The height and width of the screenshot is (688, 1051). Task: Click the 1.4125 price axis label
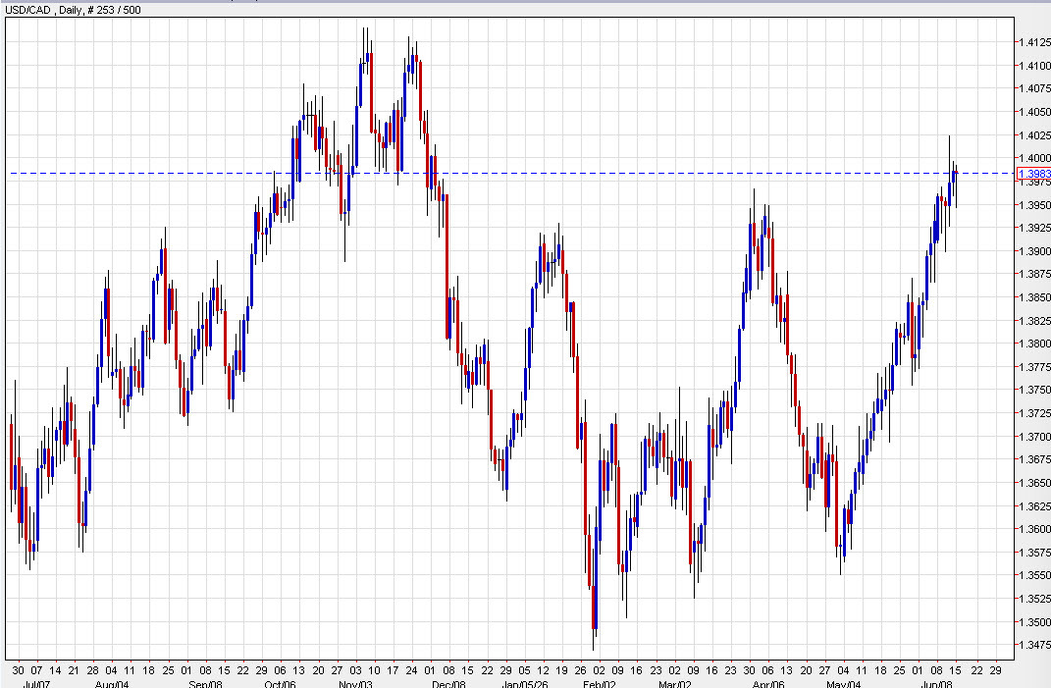click(1034, 42)
